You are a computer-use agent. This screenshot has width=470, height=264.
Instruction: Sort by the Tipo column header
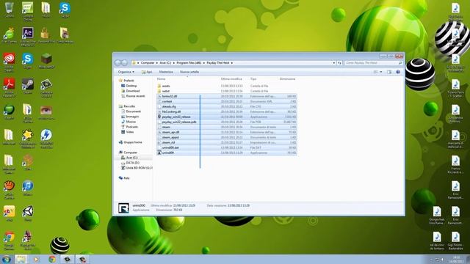(253, 79)
